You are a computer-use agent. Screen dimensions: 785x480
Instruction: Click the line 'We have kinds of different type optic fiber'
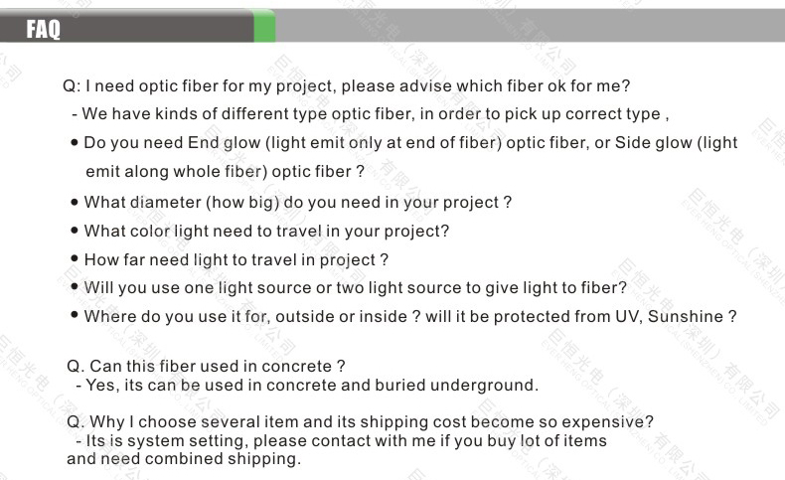point(370,114)
